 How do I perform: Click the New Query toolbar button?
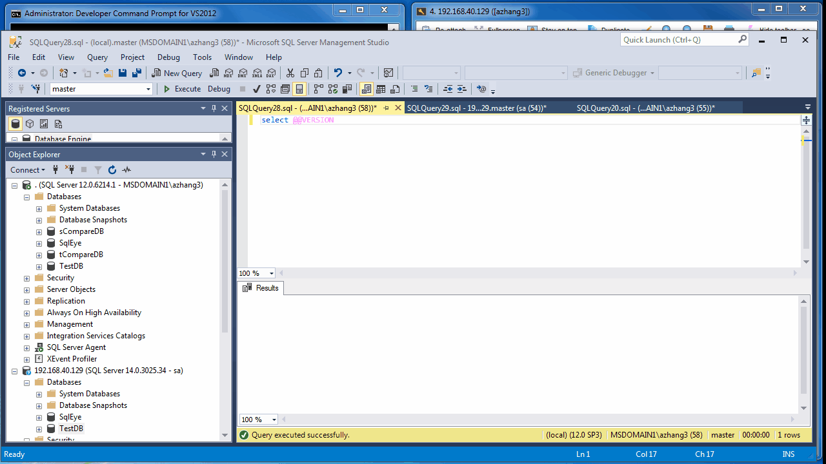tap(177, 73)
